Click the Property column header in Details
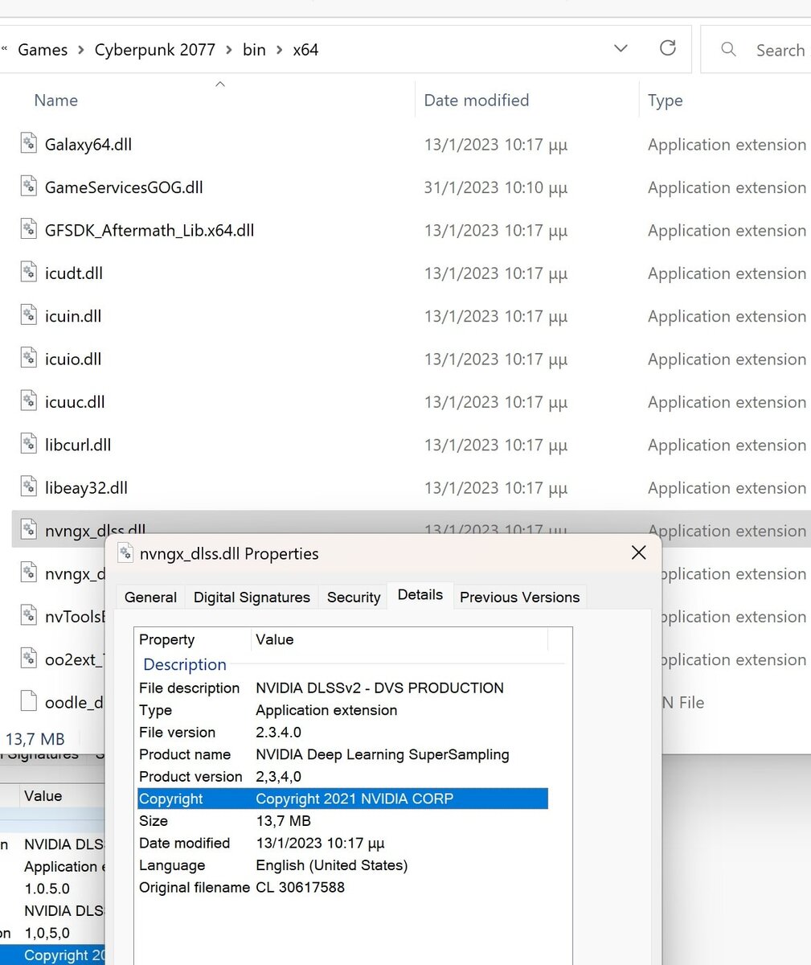The image size is (811, 965). pos(166,639)
